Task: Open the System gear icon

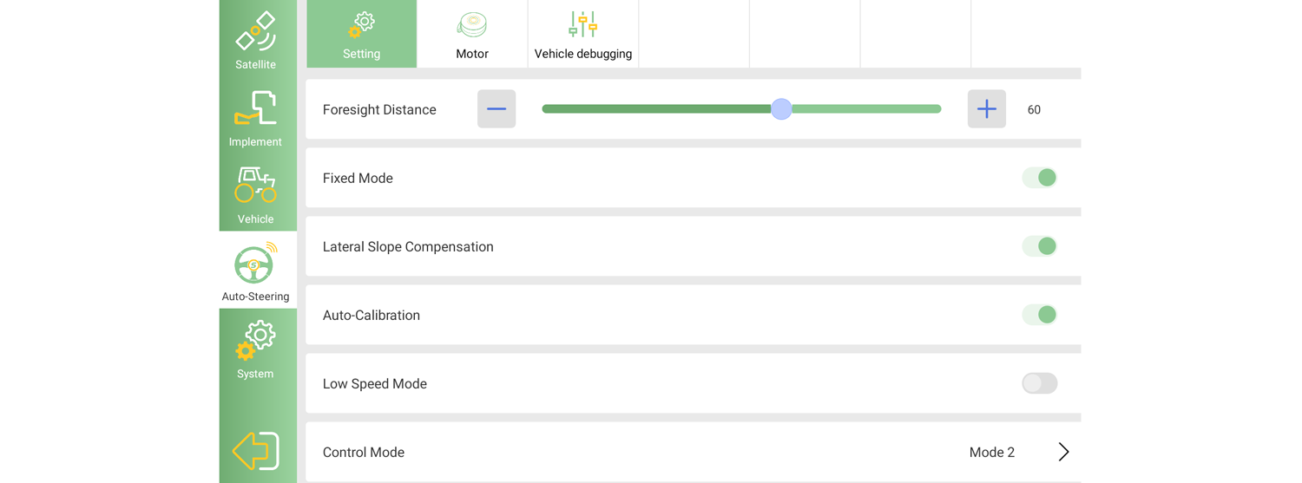Action: click(255, 340)
